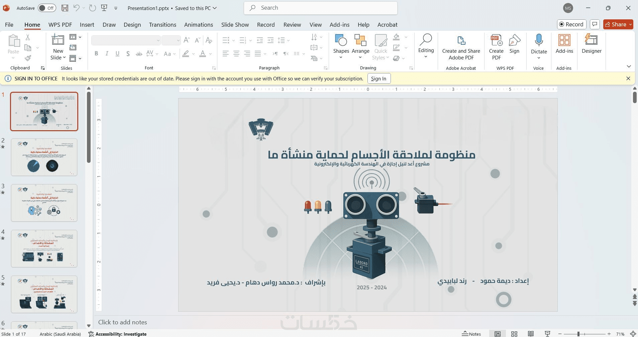This screenshot has width=638, height=337.
Task: Decrease font size icon
Action: (x=198, y=40)
